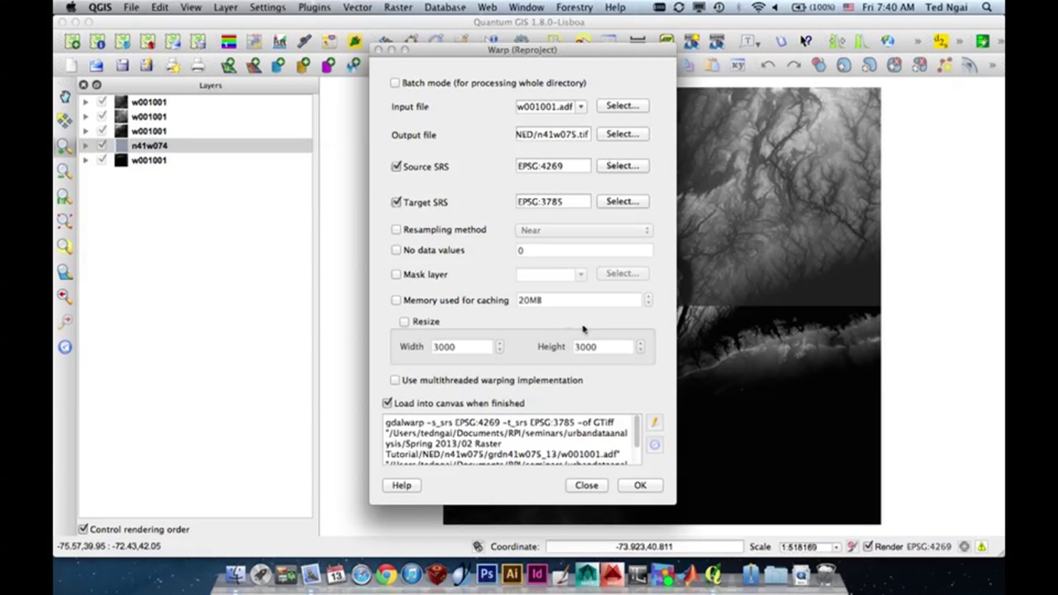
Task: Click the rainbow color raster icon
Action: (228, 42)
